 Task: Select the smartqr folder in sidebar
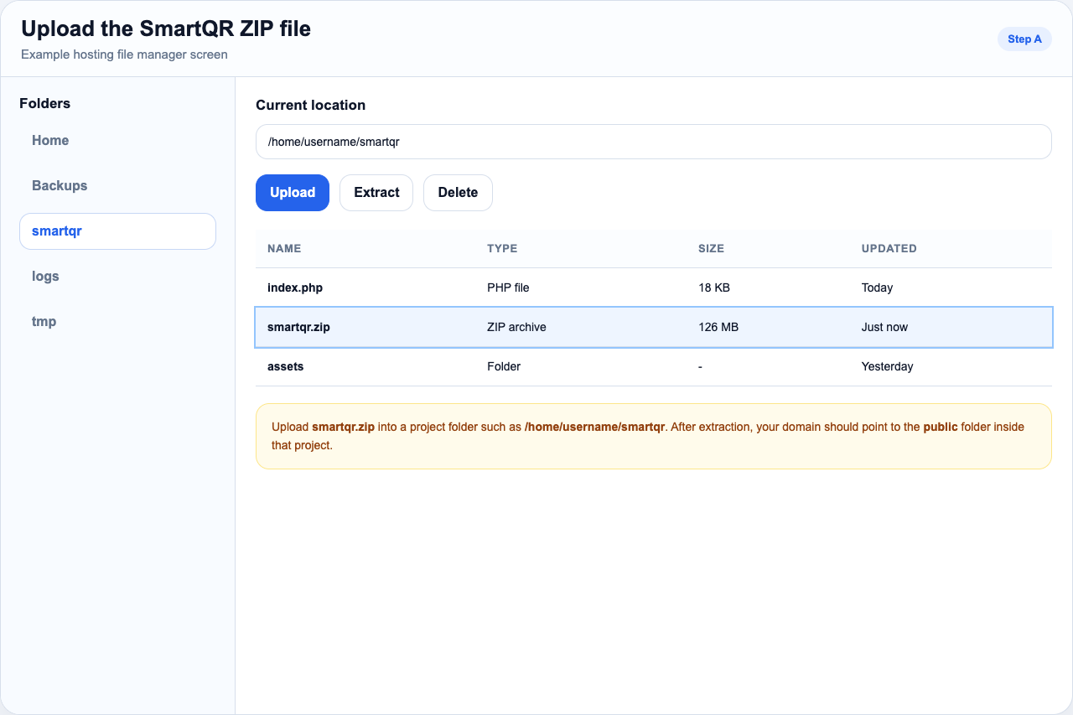(x=117, y=231)
